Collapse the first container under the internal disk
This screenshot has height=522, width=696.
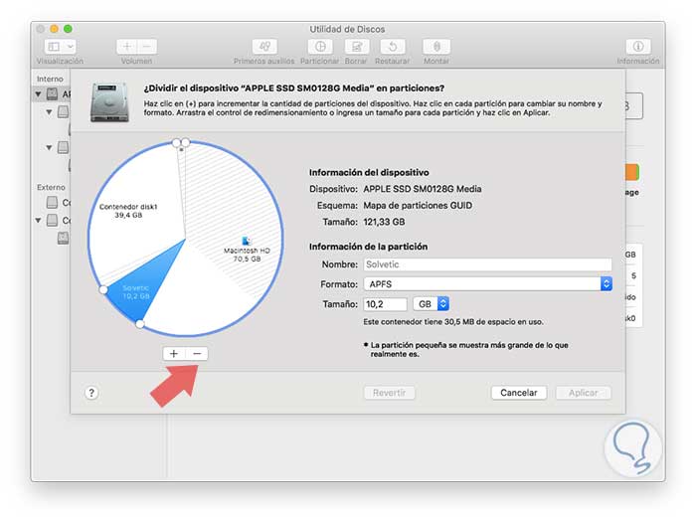49,111
